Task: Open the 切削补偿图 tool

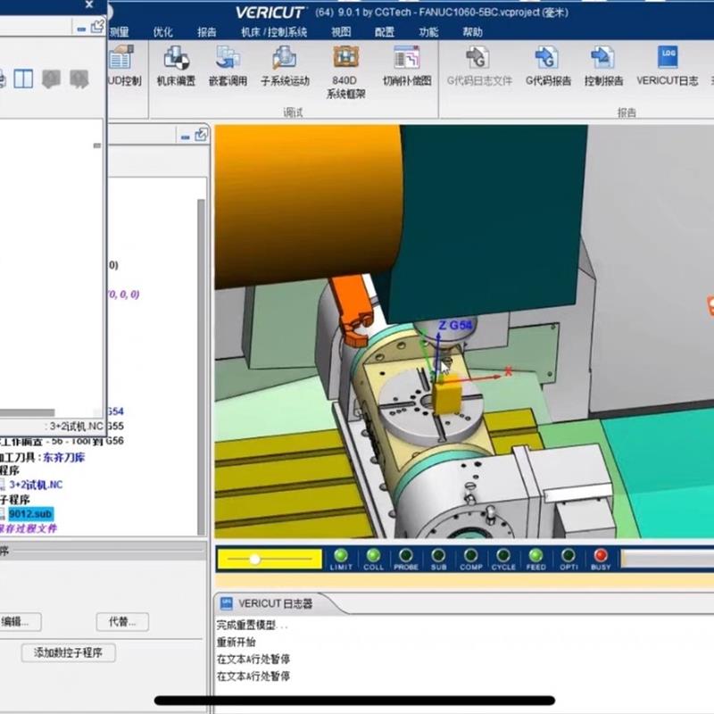Action: (x=407, y=66)
